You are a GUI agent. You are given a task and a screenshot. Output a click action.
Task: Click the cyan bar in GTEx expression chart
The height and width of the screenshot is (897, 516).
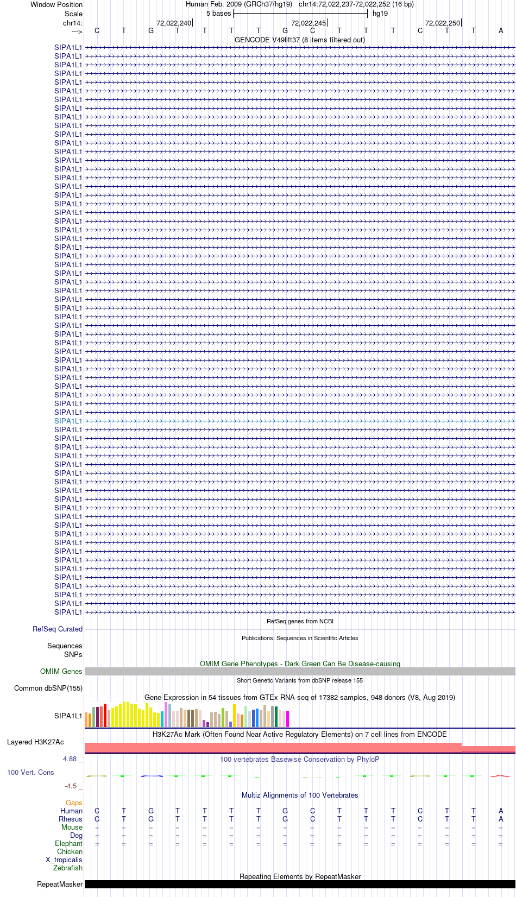pyautogui.click(x=162, y=719)
